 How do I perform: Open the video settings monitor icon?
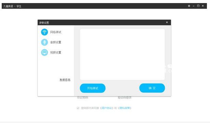point(44,52)
